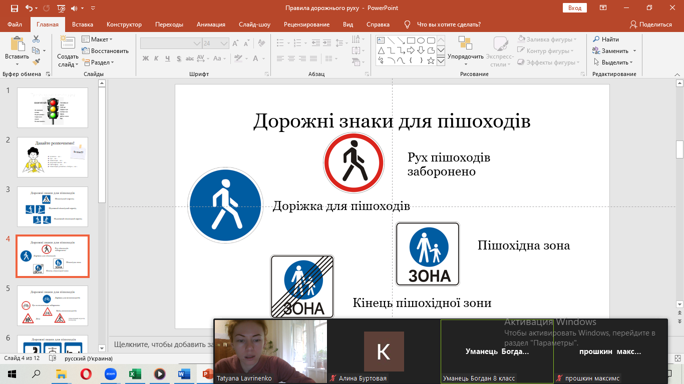
Task: Switch to the Вставка tab
Action: (83, 24)
